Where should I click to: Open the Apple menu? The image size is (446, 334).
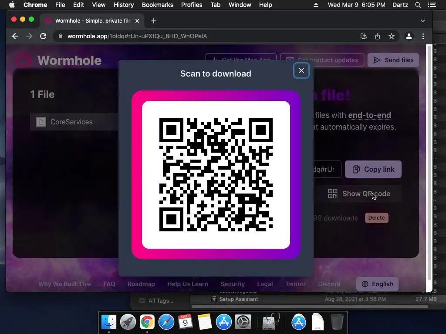pos(12,5)
